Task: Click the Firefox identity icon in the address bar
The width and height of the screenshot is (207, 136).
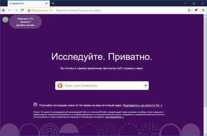Action: [x=29, y=10]
